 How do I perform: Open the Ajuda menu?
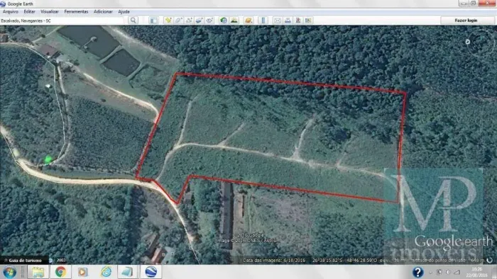pos(124,11)
